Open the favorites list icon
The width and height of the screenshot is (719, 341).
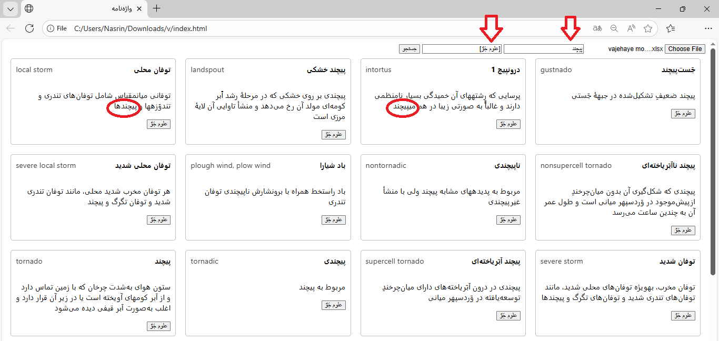coord(670,28)
